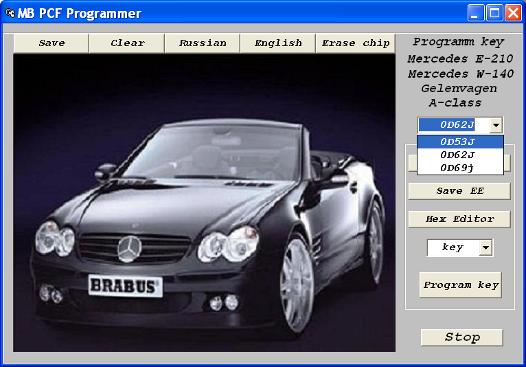The image size is (526, 367).
Task: Click the Gelenvagen text label
Action: click(x=459, y=88)
